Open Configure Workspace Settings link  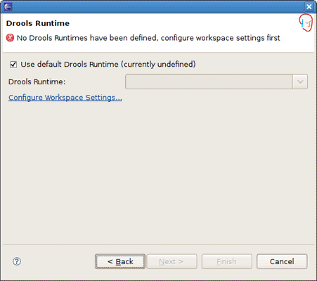[65, 98]
